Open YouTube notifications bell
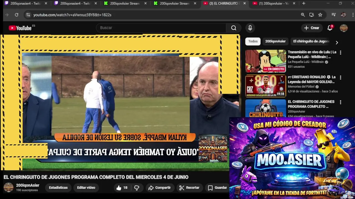 (330, 28)
